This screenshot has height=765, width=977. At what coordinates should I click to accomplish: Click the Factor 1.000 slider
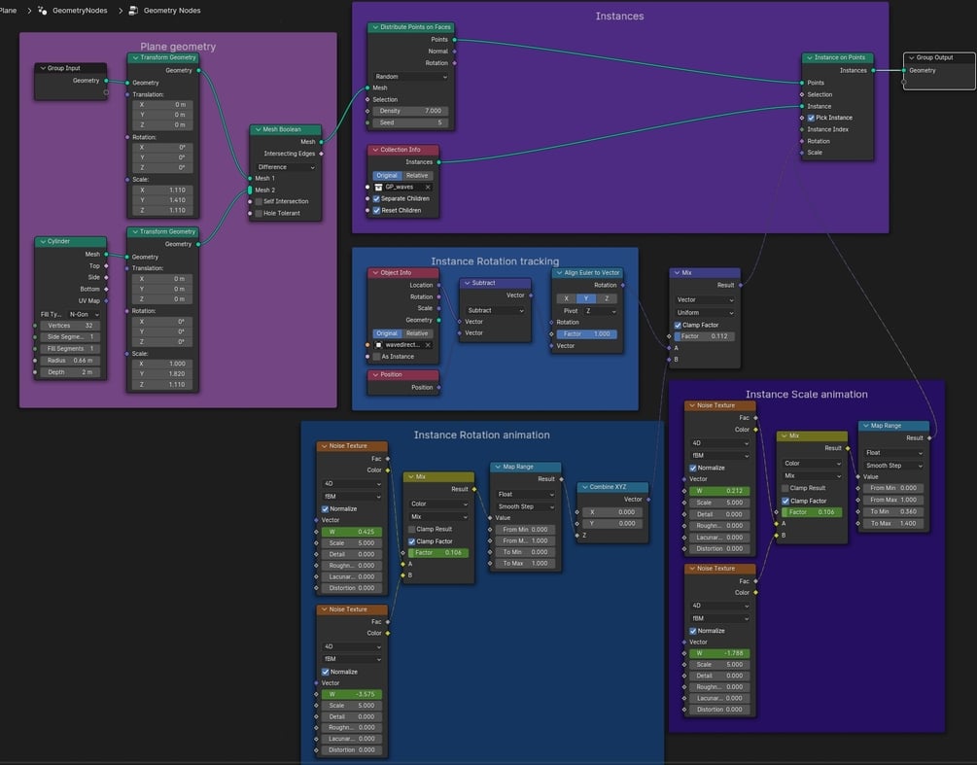click(x=587, y=334)
